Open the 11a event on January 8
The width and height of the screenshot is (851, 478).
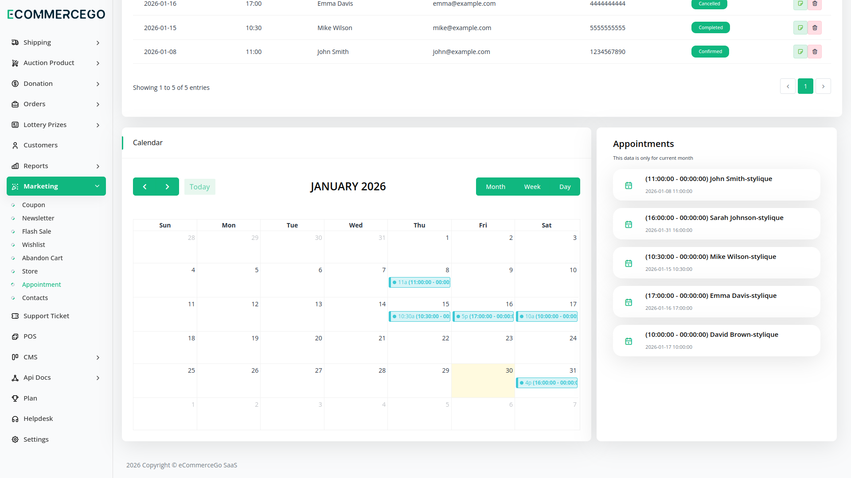tap(419, 282)
